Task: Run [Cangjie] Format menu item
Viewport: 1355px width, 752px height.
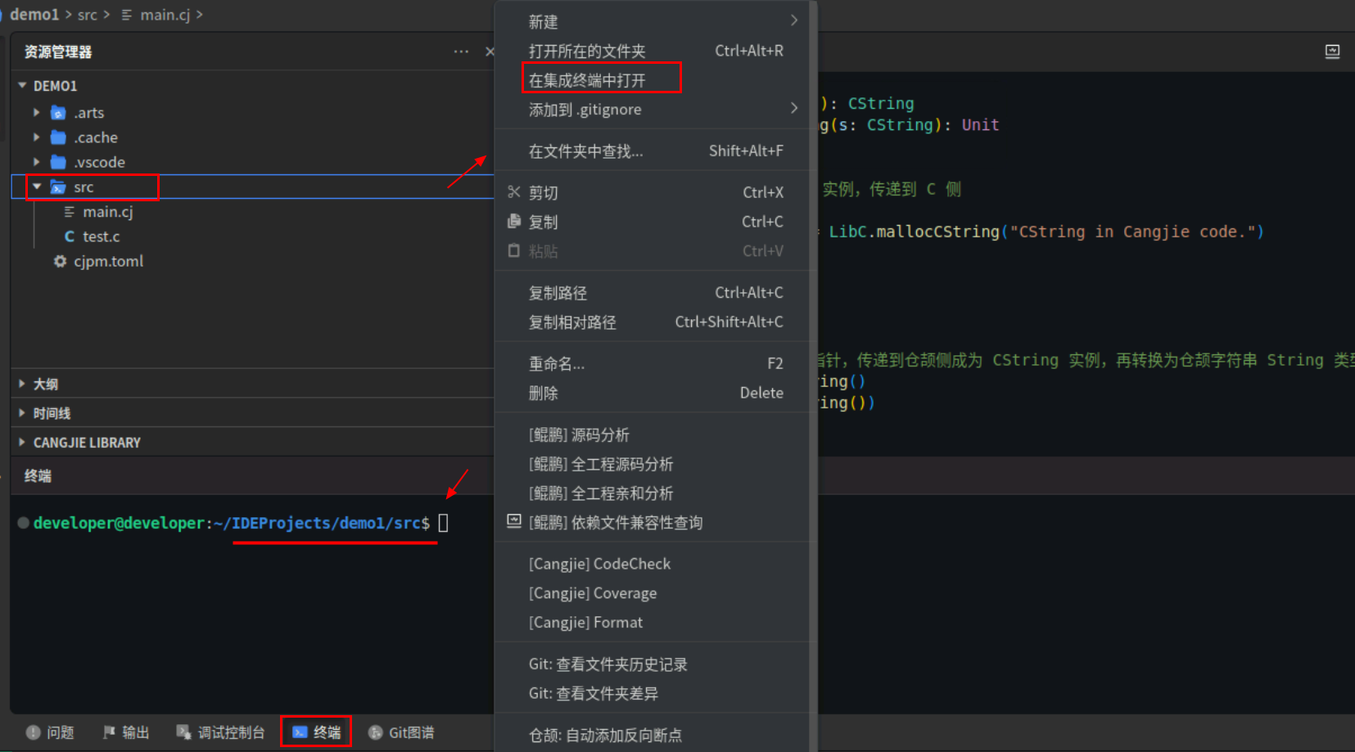Action: 652,622
